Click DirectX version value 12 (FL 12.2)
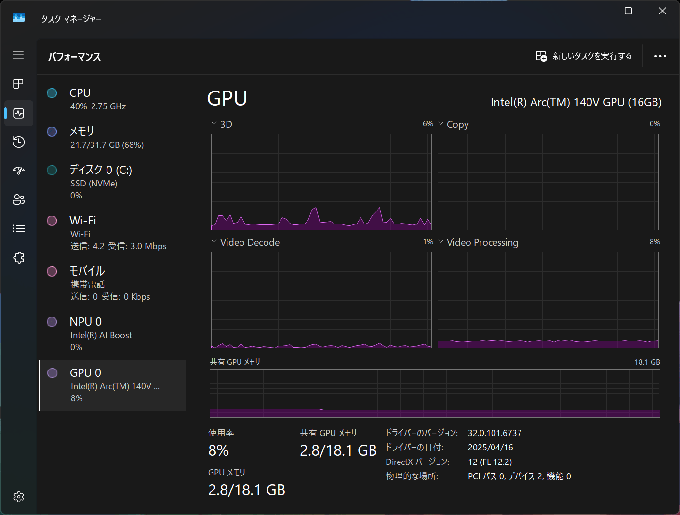This screenshot has width=680, height=515. (x=490, y=462)
